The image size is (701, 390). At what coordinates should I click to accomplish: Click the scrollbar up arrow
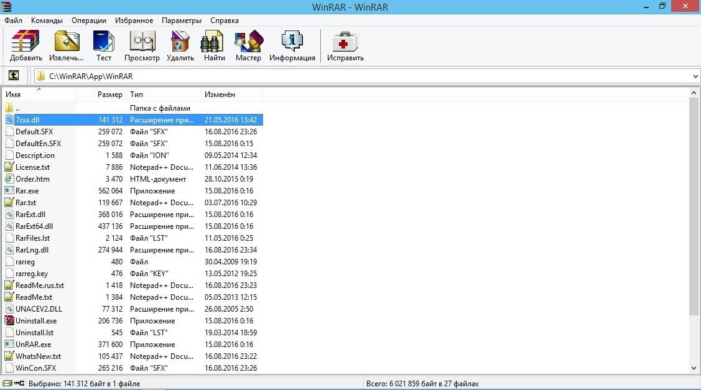pos(694,93)
